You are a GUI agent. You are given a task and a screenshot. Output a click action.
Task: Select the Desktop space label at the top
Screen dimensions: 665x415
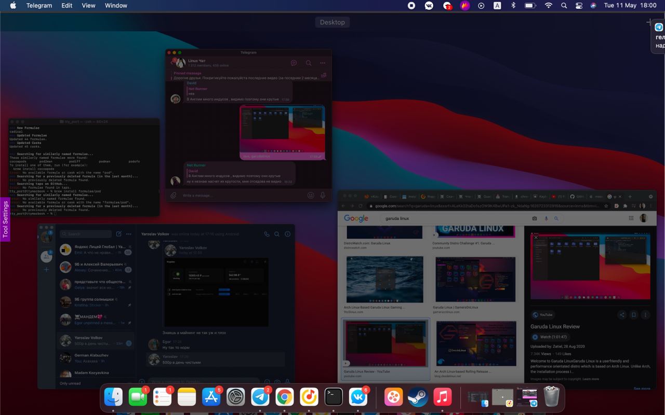(x=332, y=22)
